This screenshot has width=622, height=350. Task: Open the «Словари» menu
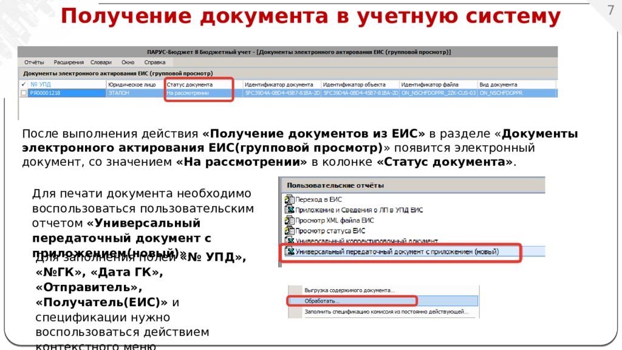101,63
